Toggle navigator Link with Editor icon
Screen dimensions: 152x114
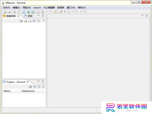coord(39,21)
